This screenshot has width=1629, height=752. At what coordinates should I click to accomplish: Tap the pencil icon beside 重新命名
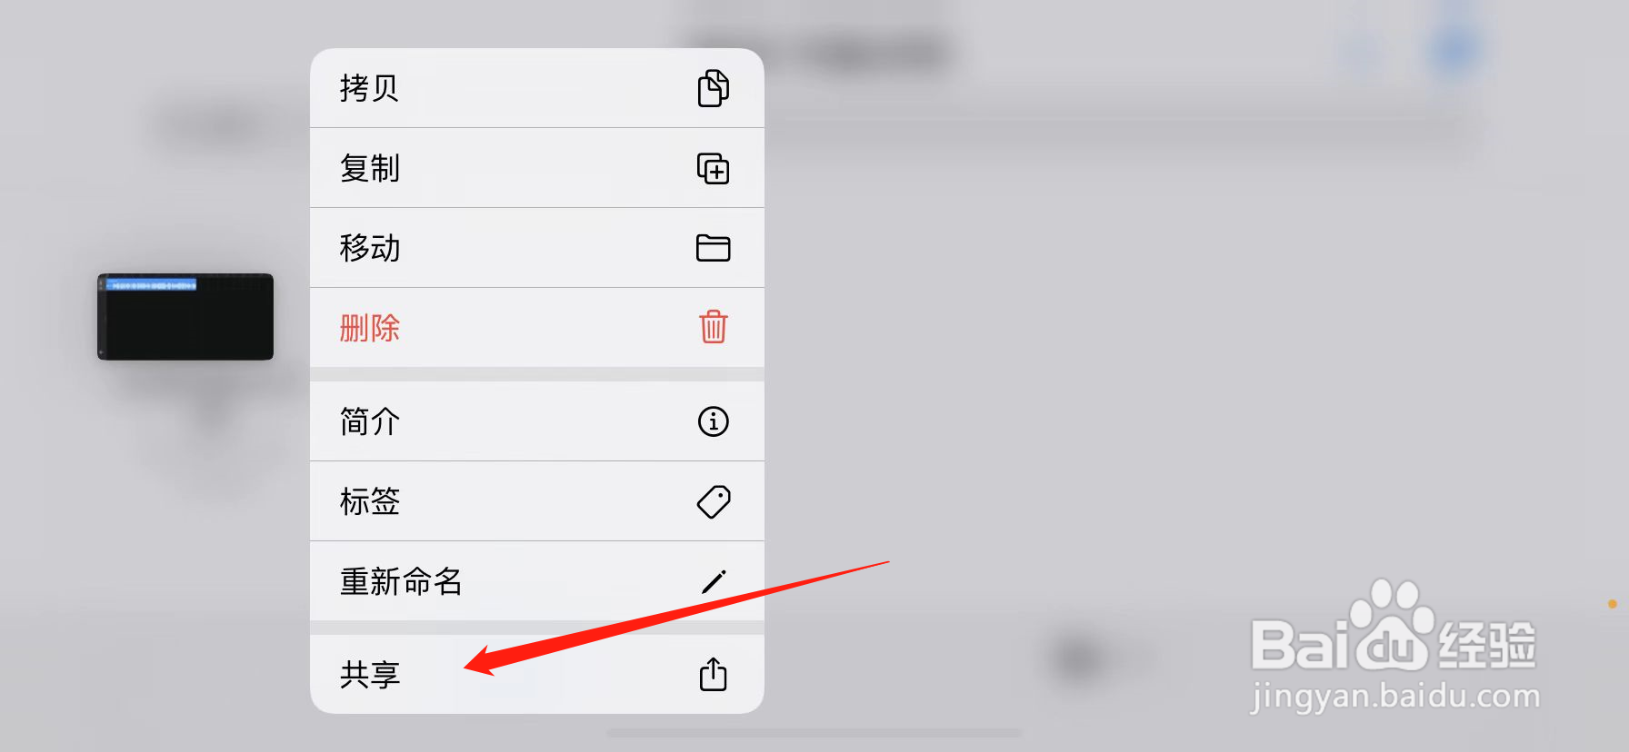click(x=714, y=581)
